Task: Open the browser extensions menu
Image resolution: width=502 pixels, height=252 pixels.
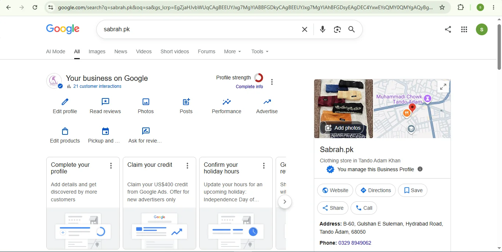Action: click(461, 7)
